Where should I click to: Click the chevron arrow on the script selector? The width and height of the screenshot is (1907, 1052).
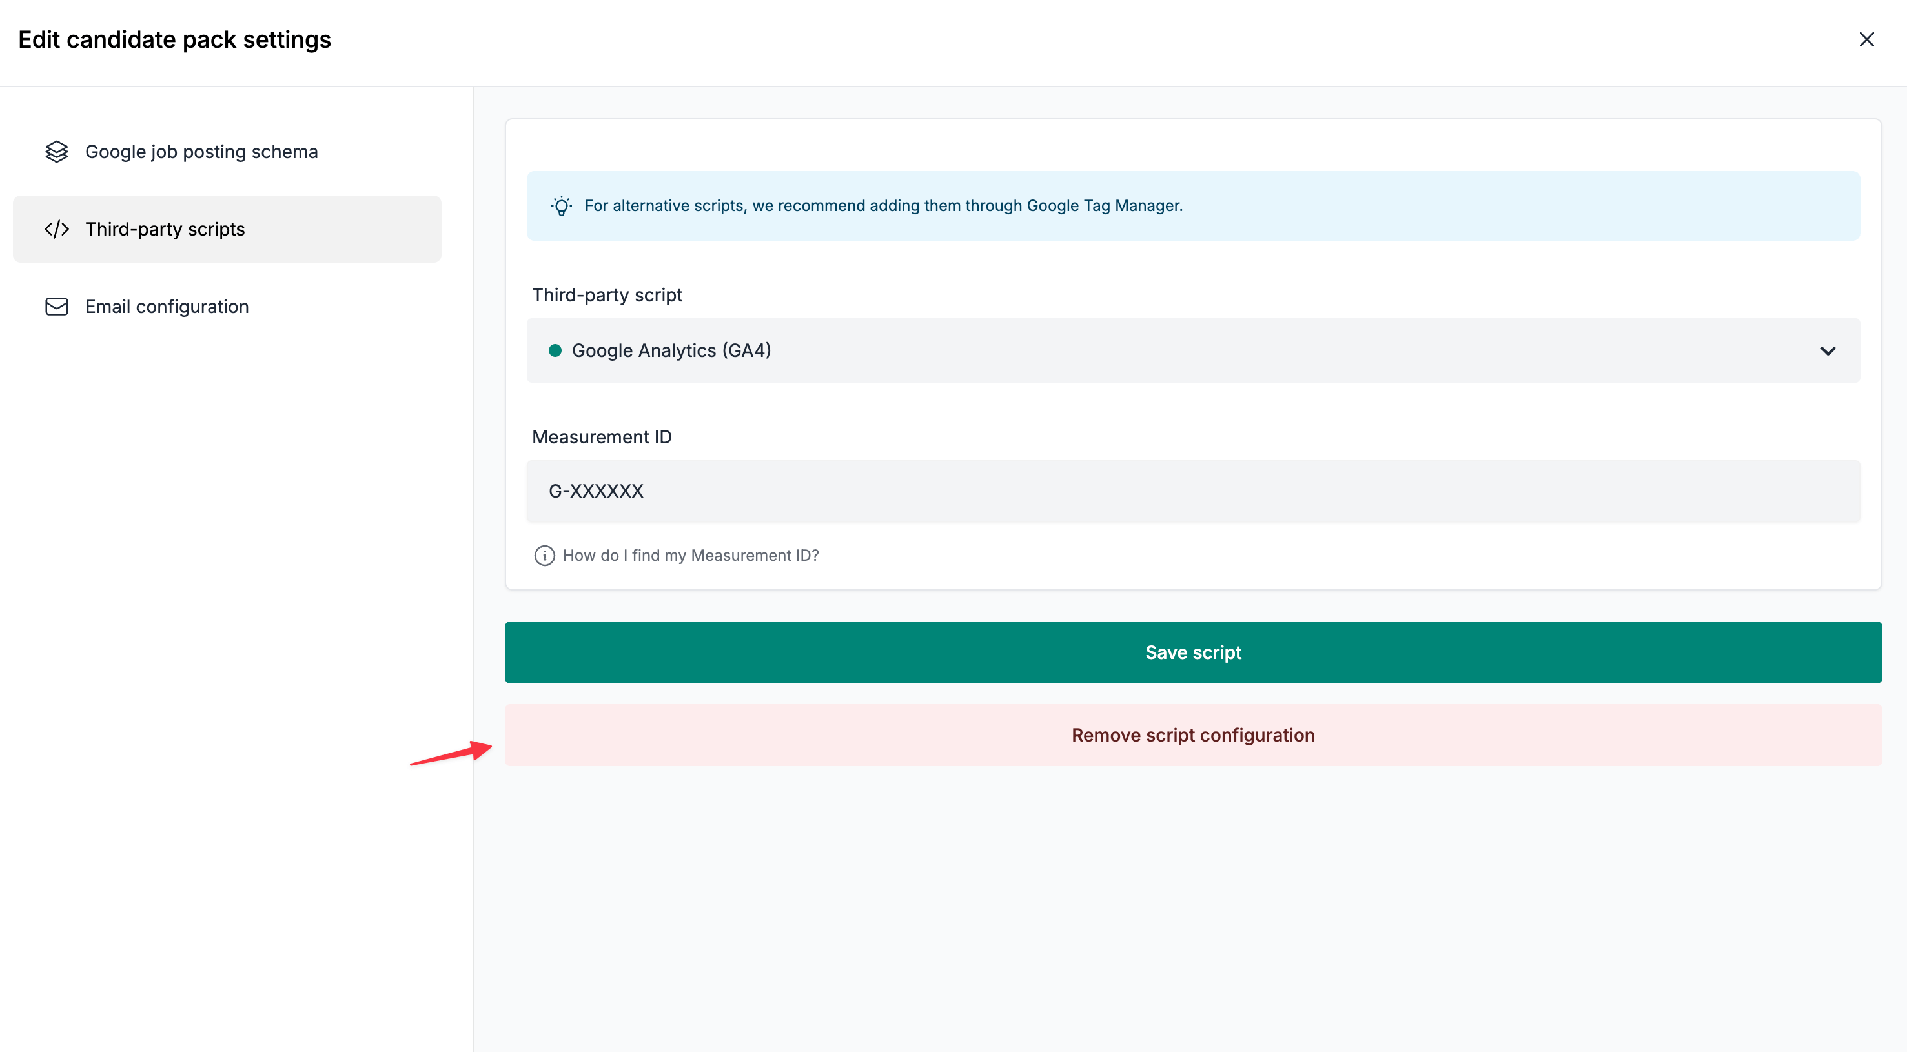pos(1828,351)
